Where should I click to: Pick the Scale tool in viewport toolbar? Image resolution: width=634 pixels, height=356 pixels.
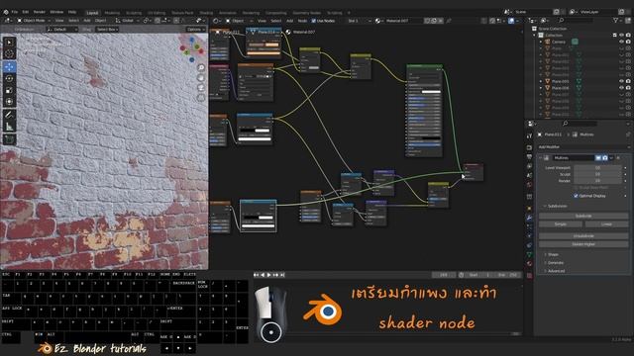tap(9, 90)
